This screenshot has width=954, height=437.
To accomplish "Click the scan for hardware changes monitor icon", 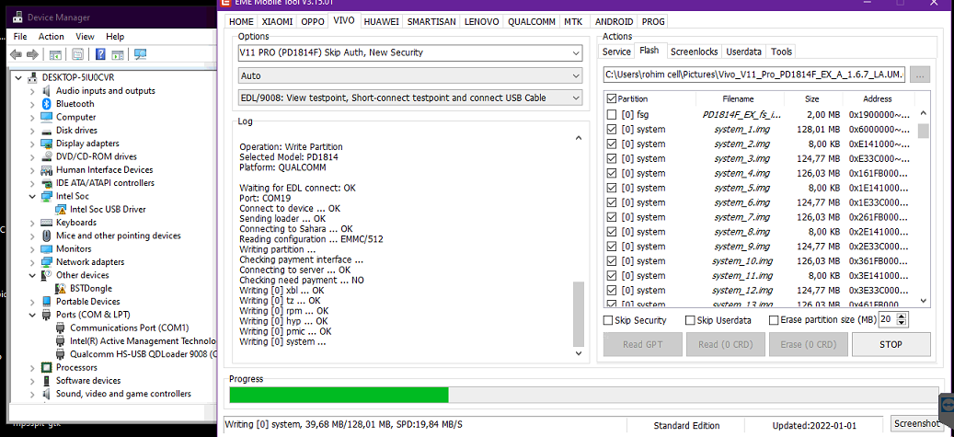I will pyautogui.click(x=141, y=55).
